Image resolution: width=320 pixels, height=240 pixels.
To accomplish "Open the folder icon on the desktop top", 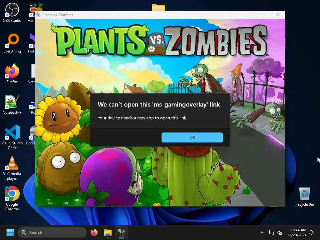I will [158, 7].
